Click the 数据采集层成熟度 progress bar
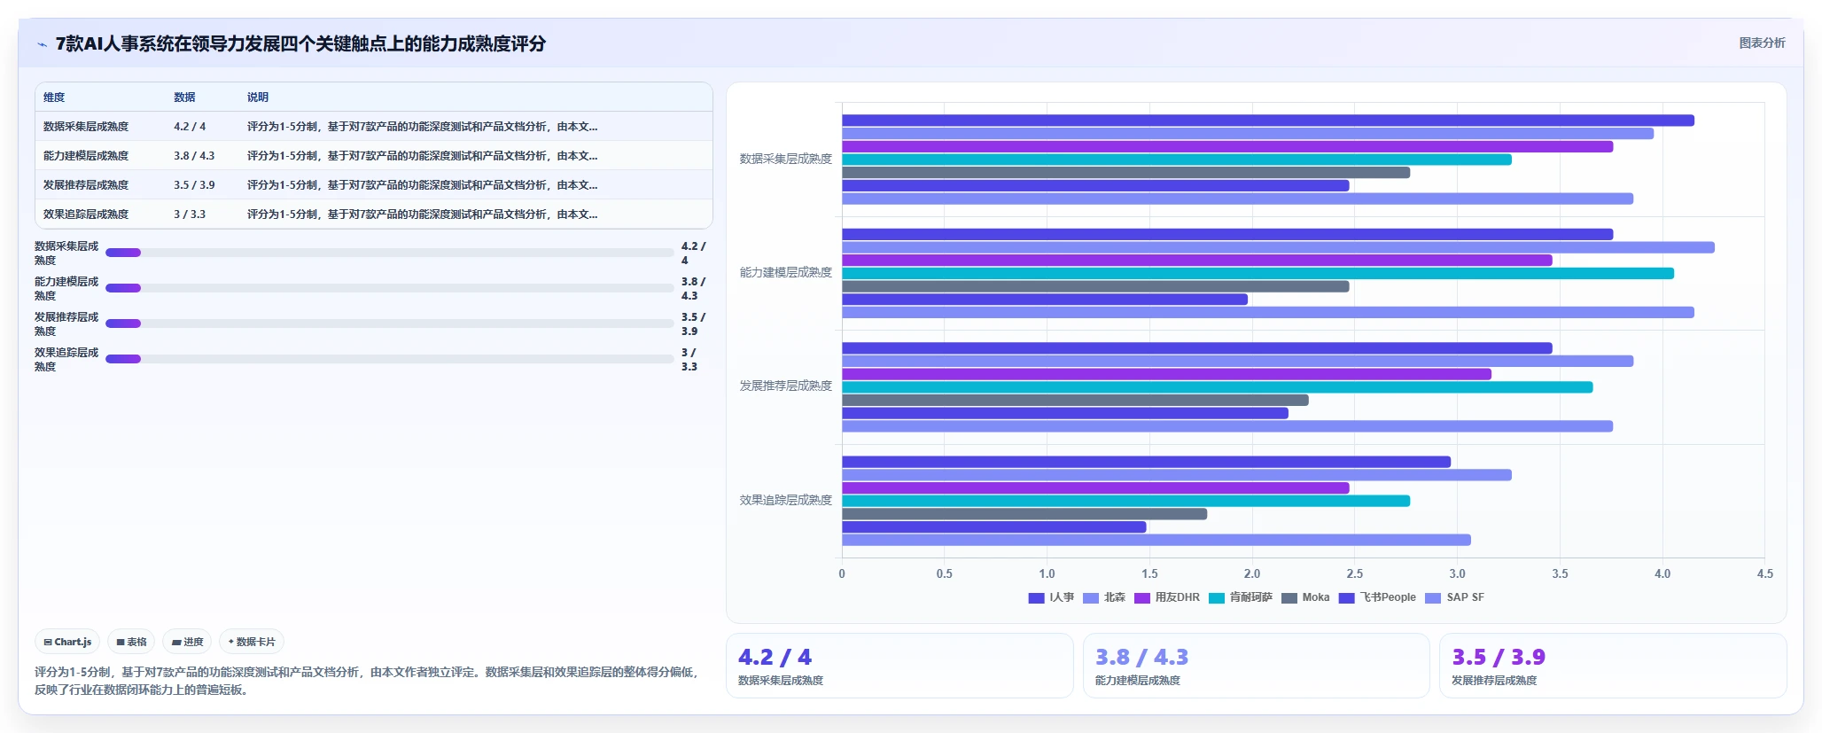The width and height of the screenshot is (1822, 733). coord(390,253)
